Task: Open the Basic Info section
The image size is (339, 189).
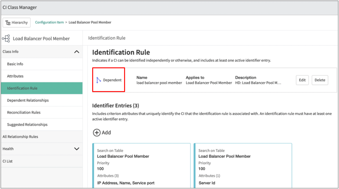Action: 42,64
